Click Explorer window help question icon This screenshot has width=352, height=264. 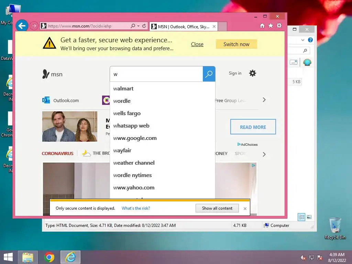(310, 40)
